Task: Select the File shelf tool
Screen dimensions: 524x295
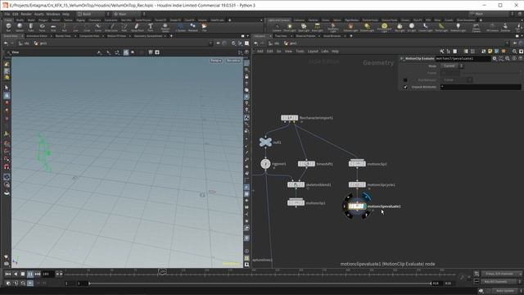Action: pos(204,27)
